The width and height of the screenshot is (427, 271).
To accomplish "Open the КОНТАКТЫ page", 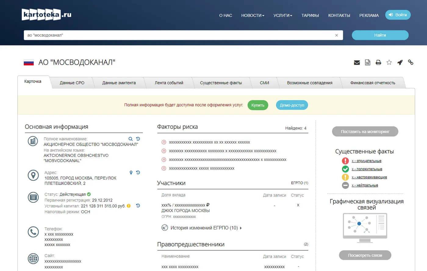I will point(339,15).
